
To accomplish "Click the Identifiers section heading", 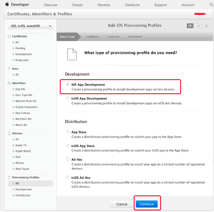I will point(19,83).
